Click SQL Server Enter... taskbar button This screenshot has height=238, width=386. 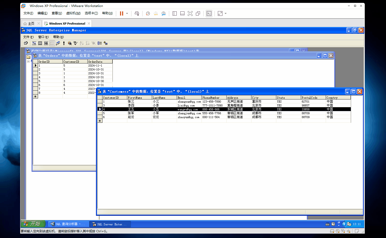point(110,224)
